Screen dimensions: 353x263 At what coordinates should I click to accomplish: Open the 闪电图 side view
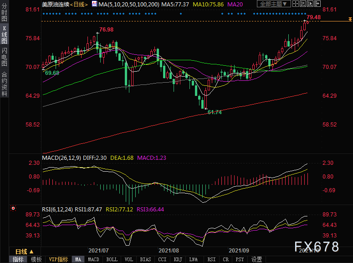(x=4, y=57)
